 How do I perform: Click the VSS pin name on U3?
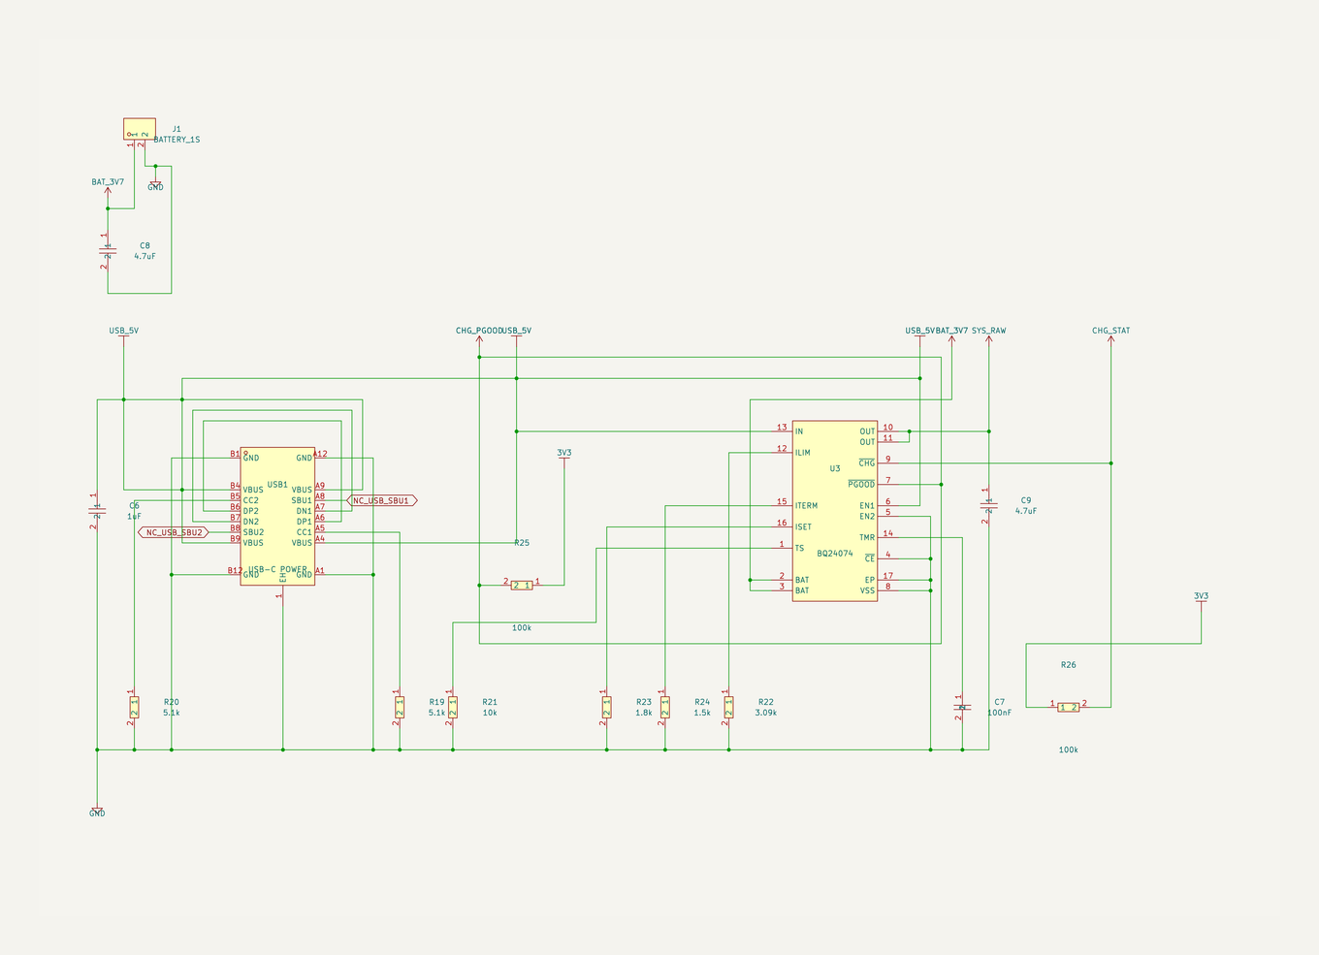[x=867, y=590]
